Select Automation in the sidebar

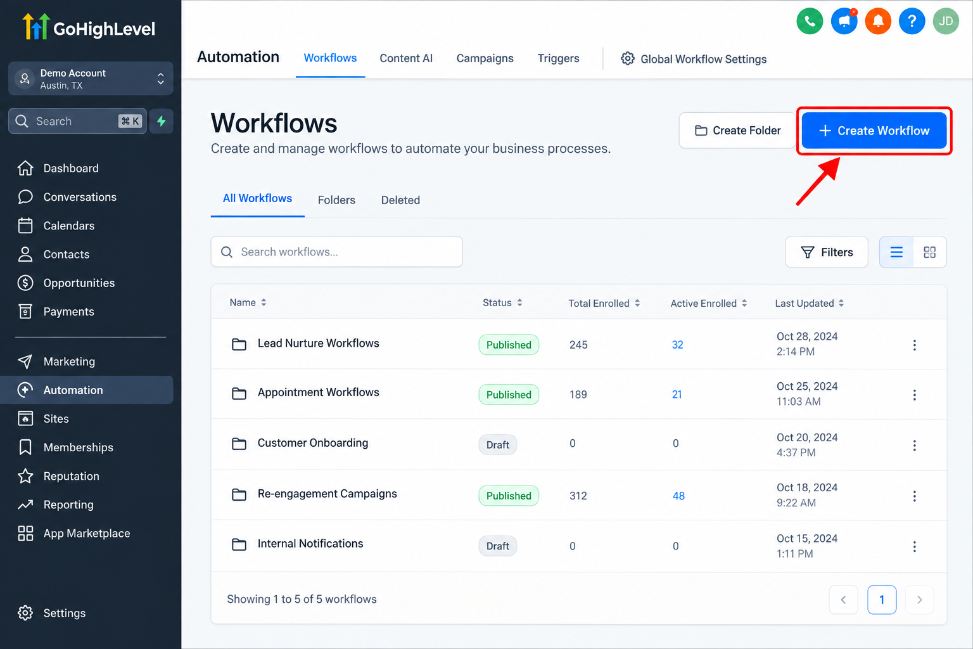coord(87,390)
